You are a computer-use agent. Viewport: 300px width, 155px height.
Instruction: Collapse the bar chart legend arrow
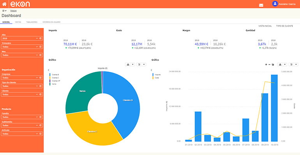[x=152, y=70]
